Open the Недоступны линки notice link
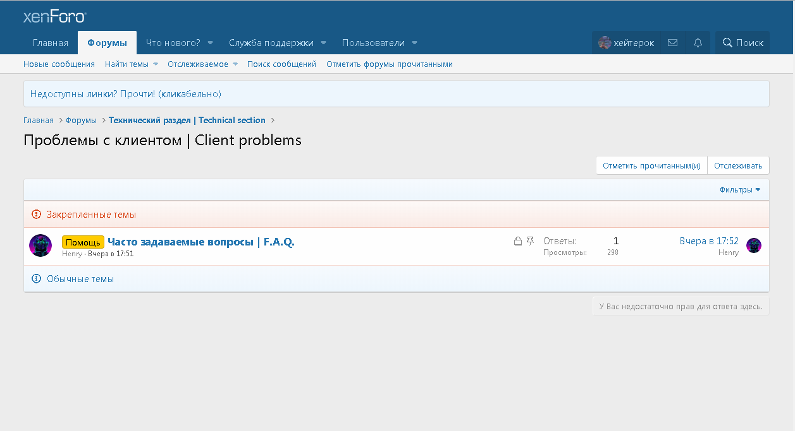795x431 pixels. pyautogui.click(x=126, y=94)
